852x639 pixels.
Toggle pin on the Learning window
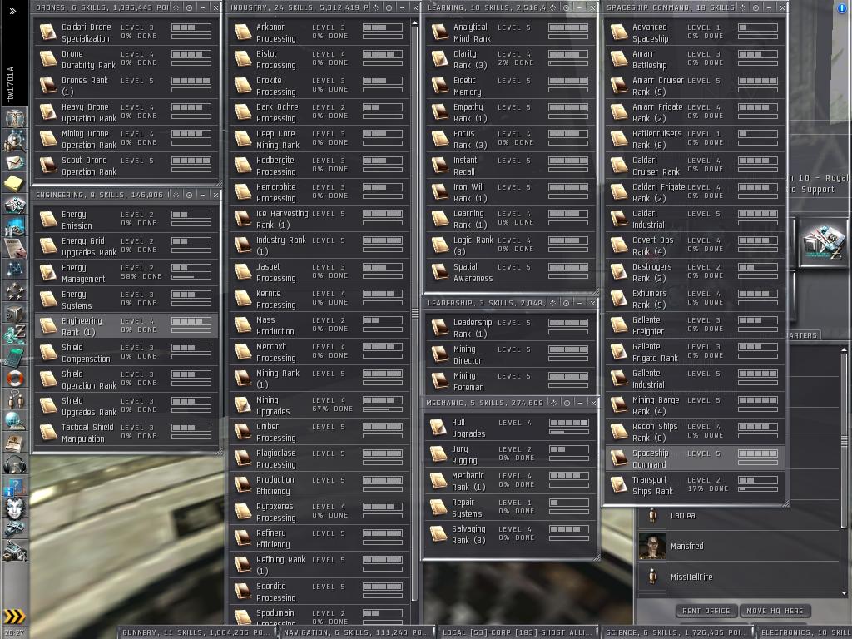[566, 7]
